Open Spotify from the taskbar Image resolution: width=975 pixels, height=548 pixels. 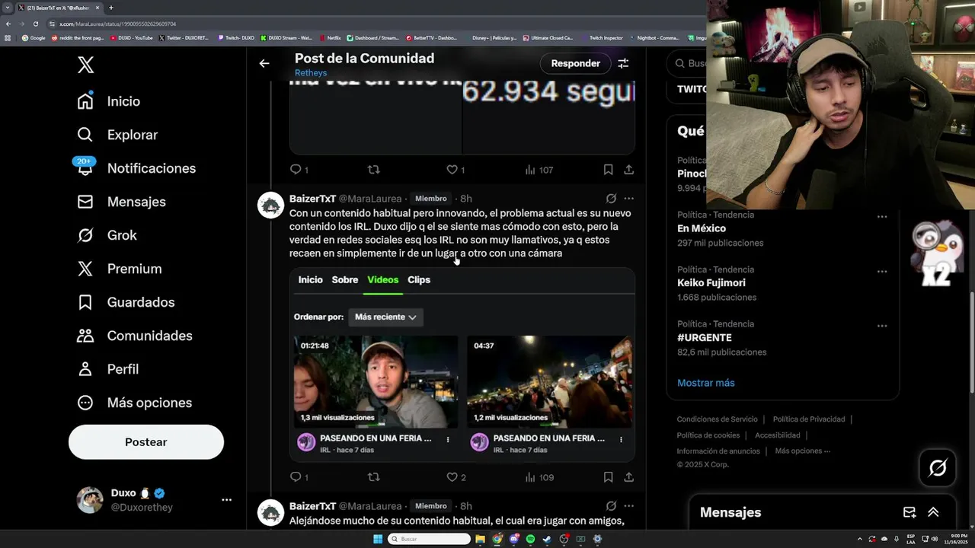tap(530, 539)
